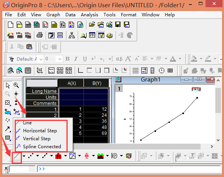The image size is (224, 177).
Task: Add date and time stamp
Action: (x=162, y=70)
